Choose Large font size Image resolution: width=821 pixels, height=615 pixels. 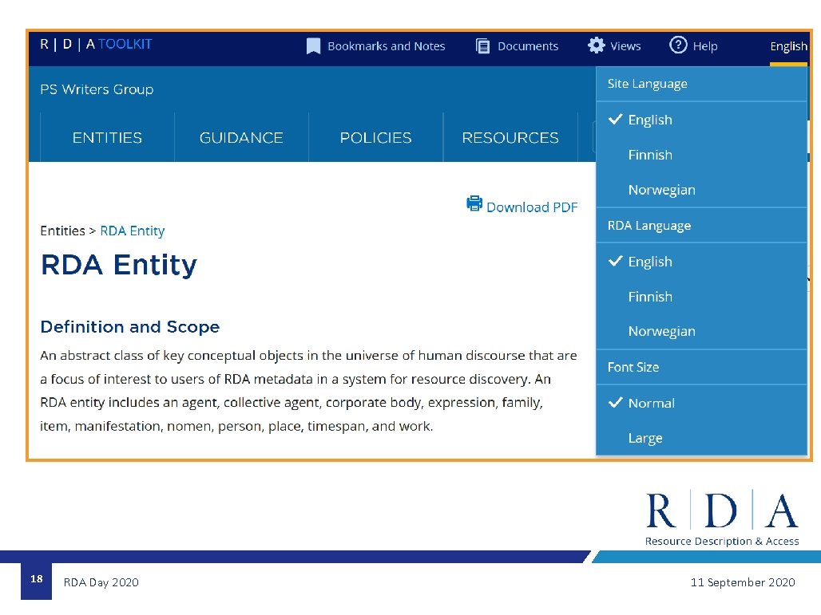[x=702, y=438]
